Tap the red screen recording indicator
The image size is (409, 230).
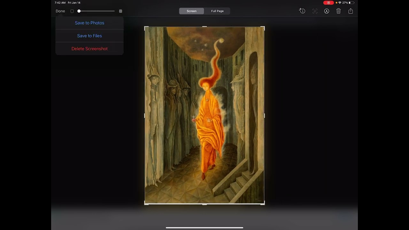[328, 3]
